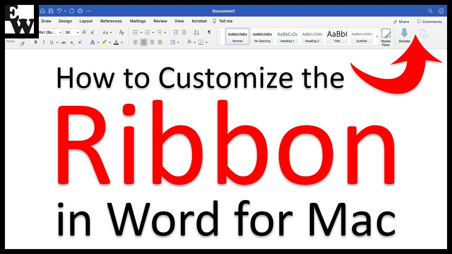This screenshot has height=254, width=452.
Task: Apply yellow text highlight color
Action: pos(104,42)
